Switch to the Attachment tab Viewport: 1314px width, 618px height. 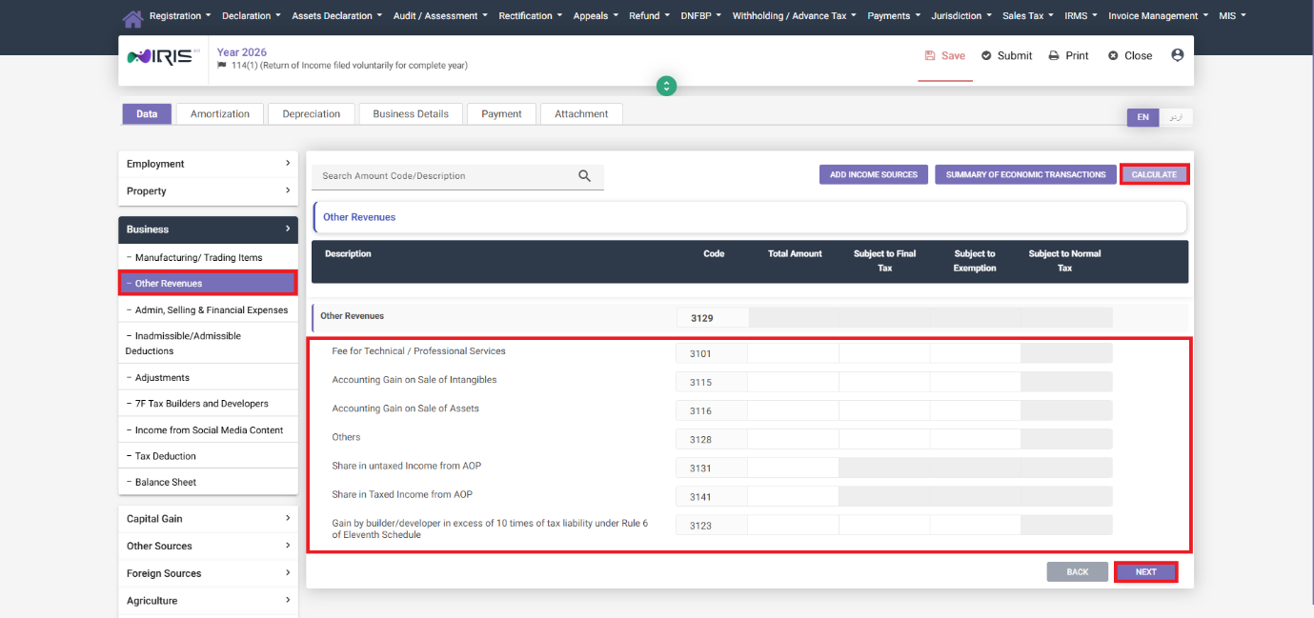tap(581, 114)
